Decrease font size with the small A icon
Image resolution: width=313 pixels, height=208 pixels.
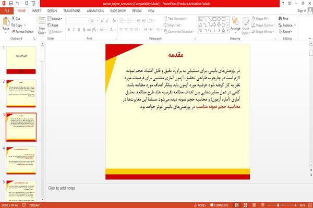(107, 21)
